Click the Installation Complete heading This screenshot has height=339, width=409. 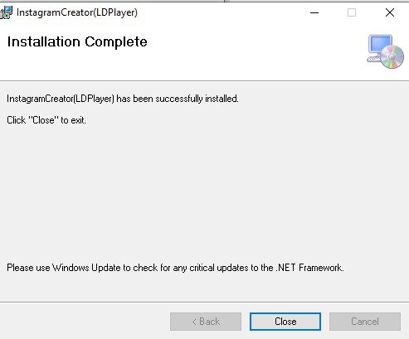point(77,42)
